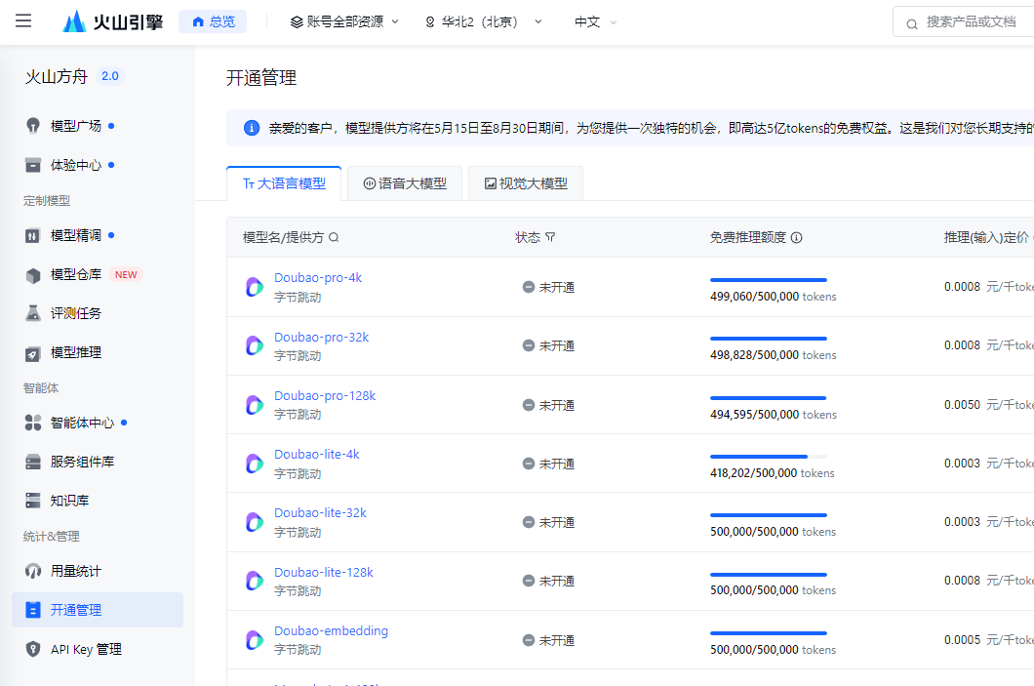Open the 中文 language dropdown

point(595,21)
